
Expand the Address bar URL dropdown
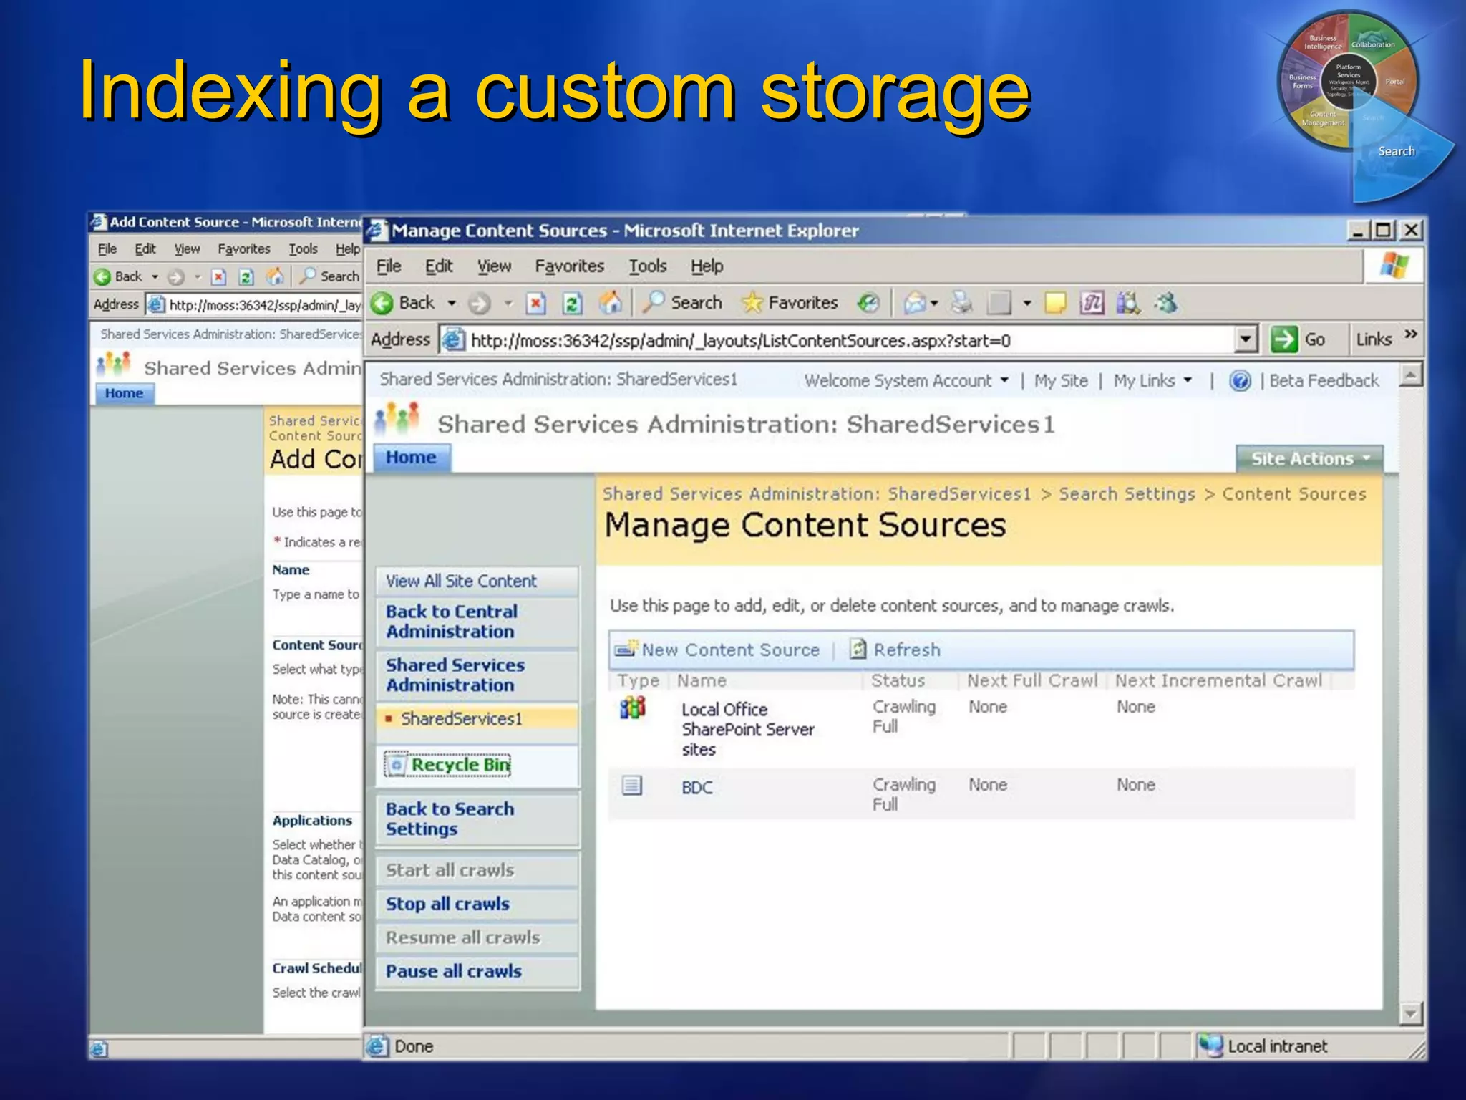tap(1246, 339)
